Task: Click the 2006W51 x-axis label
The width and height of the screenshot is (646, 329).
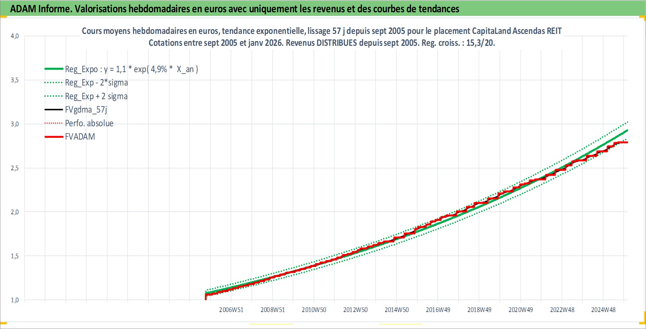Action: coord(231,310)
